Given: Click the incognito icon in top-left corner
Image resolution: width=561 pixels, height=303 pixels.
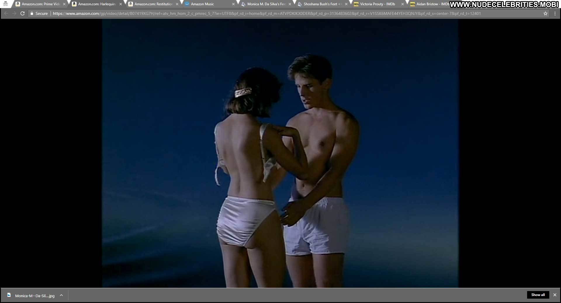Looking at the screenshot, I should (x=5, y=4).
